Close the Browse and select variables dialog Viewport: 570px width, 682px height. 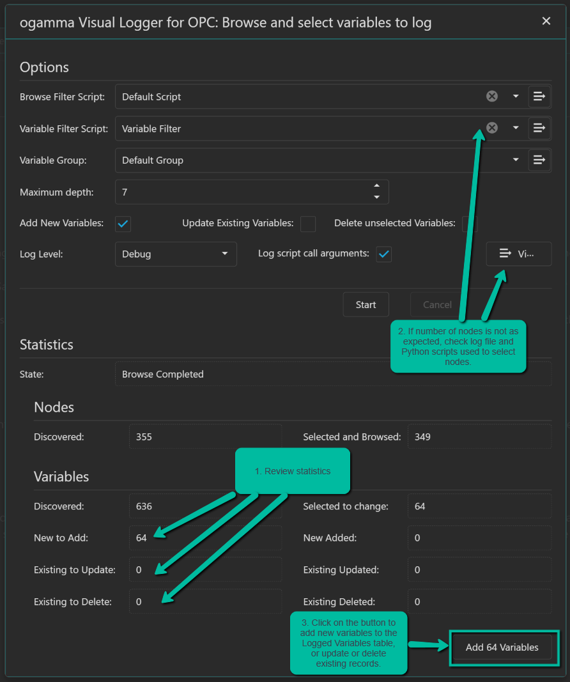coord(546,21)
